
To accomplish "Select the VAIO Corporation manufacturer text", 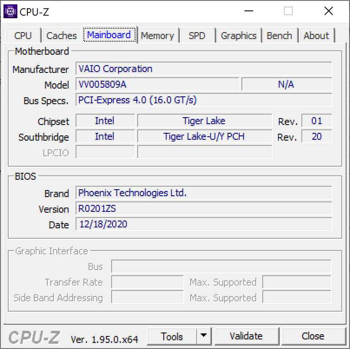I will click(x=116, y=69).
